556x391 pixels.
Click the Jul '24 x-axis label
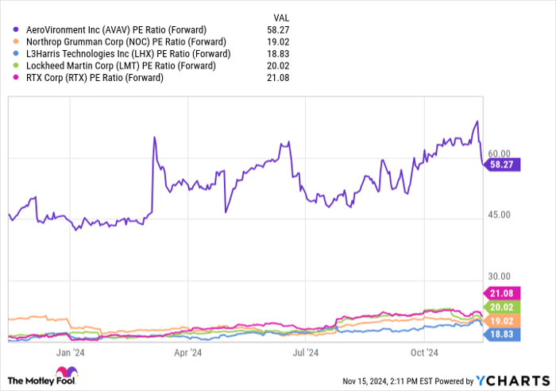(306, 353)
